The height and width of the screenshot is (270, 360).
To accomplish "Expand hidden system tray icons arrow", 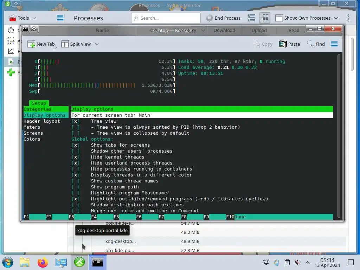I will coord(308,262).
